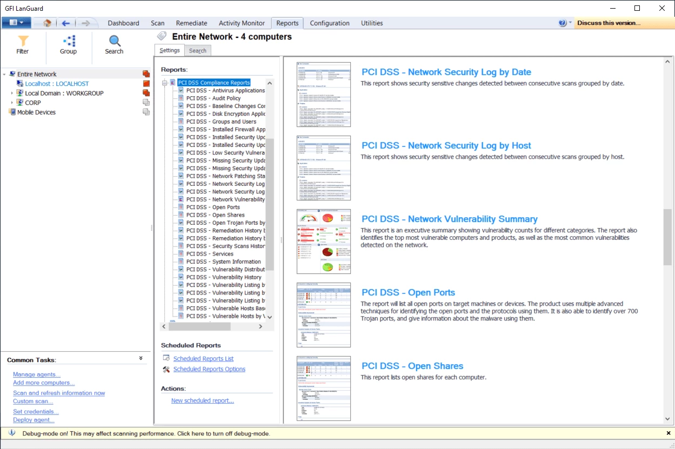The image size is (675, 449).
Task: Open the Configuration tab
Action: pos(330,23)
